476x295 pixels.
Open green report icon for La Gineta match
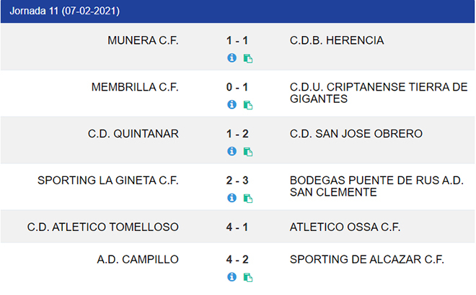pos(248,199)
